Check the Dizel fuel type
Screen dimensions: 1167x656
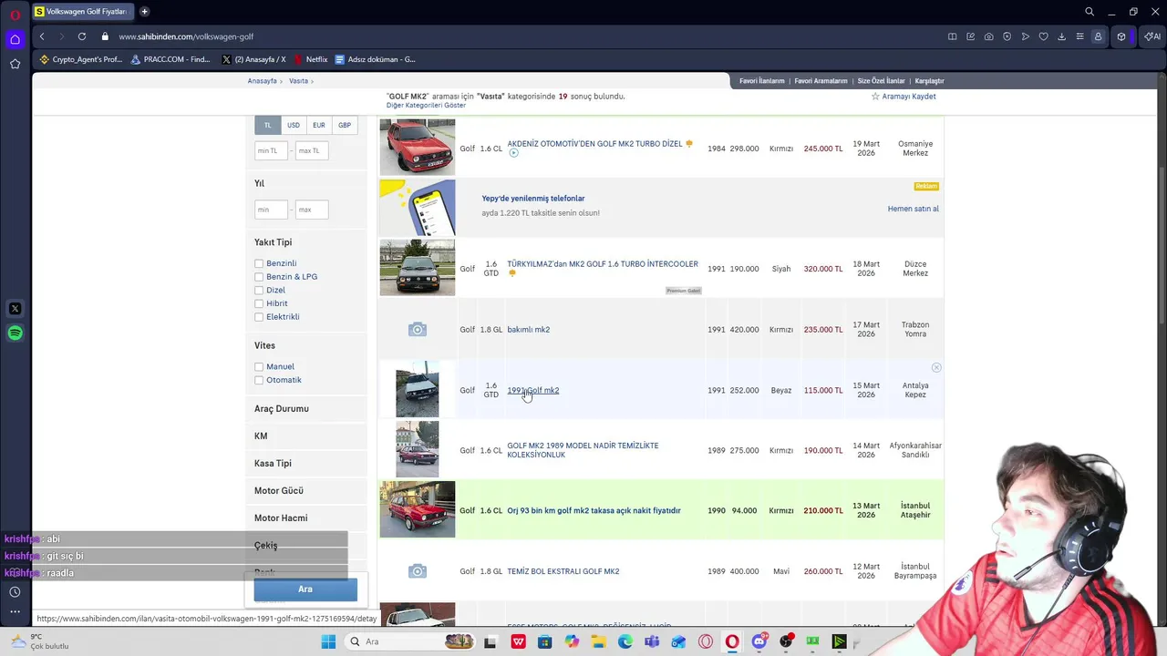coord(259,290)
